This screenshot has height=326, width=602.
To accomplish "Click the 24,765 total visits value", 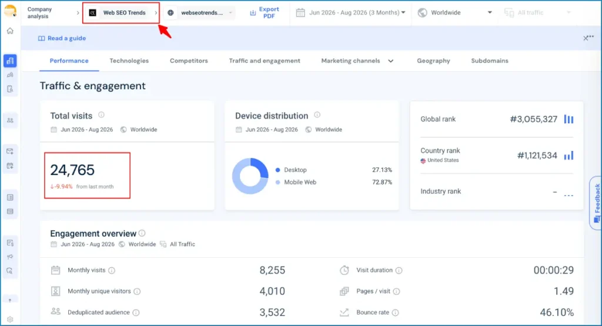I will click(x=72, y=170).
